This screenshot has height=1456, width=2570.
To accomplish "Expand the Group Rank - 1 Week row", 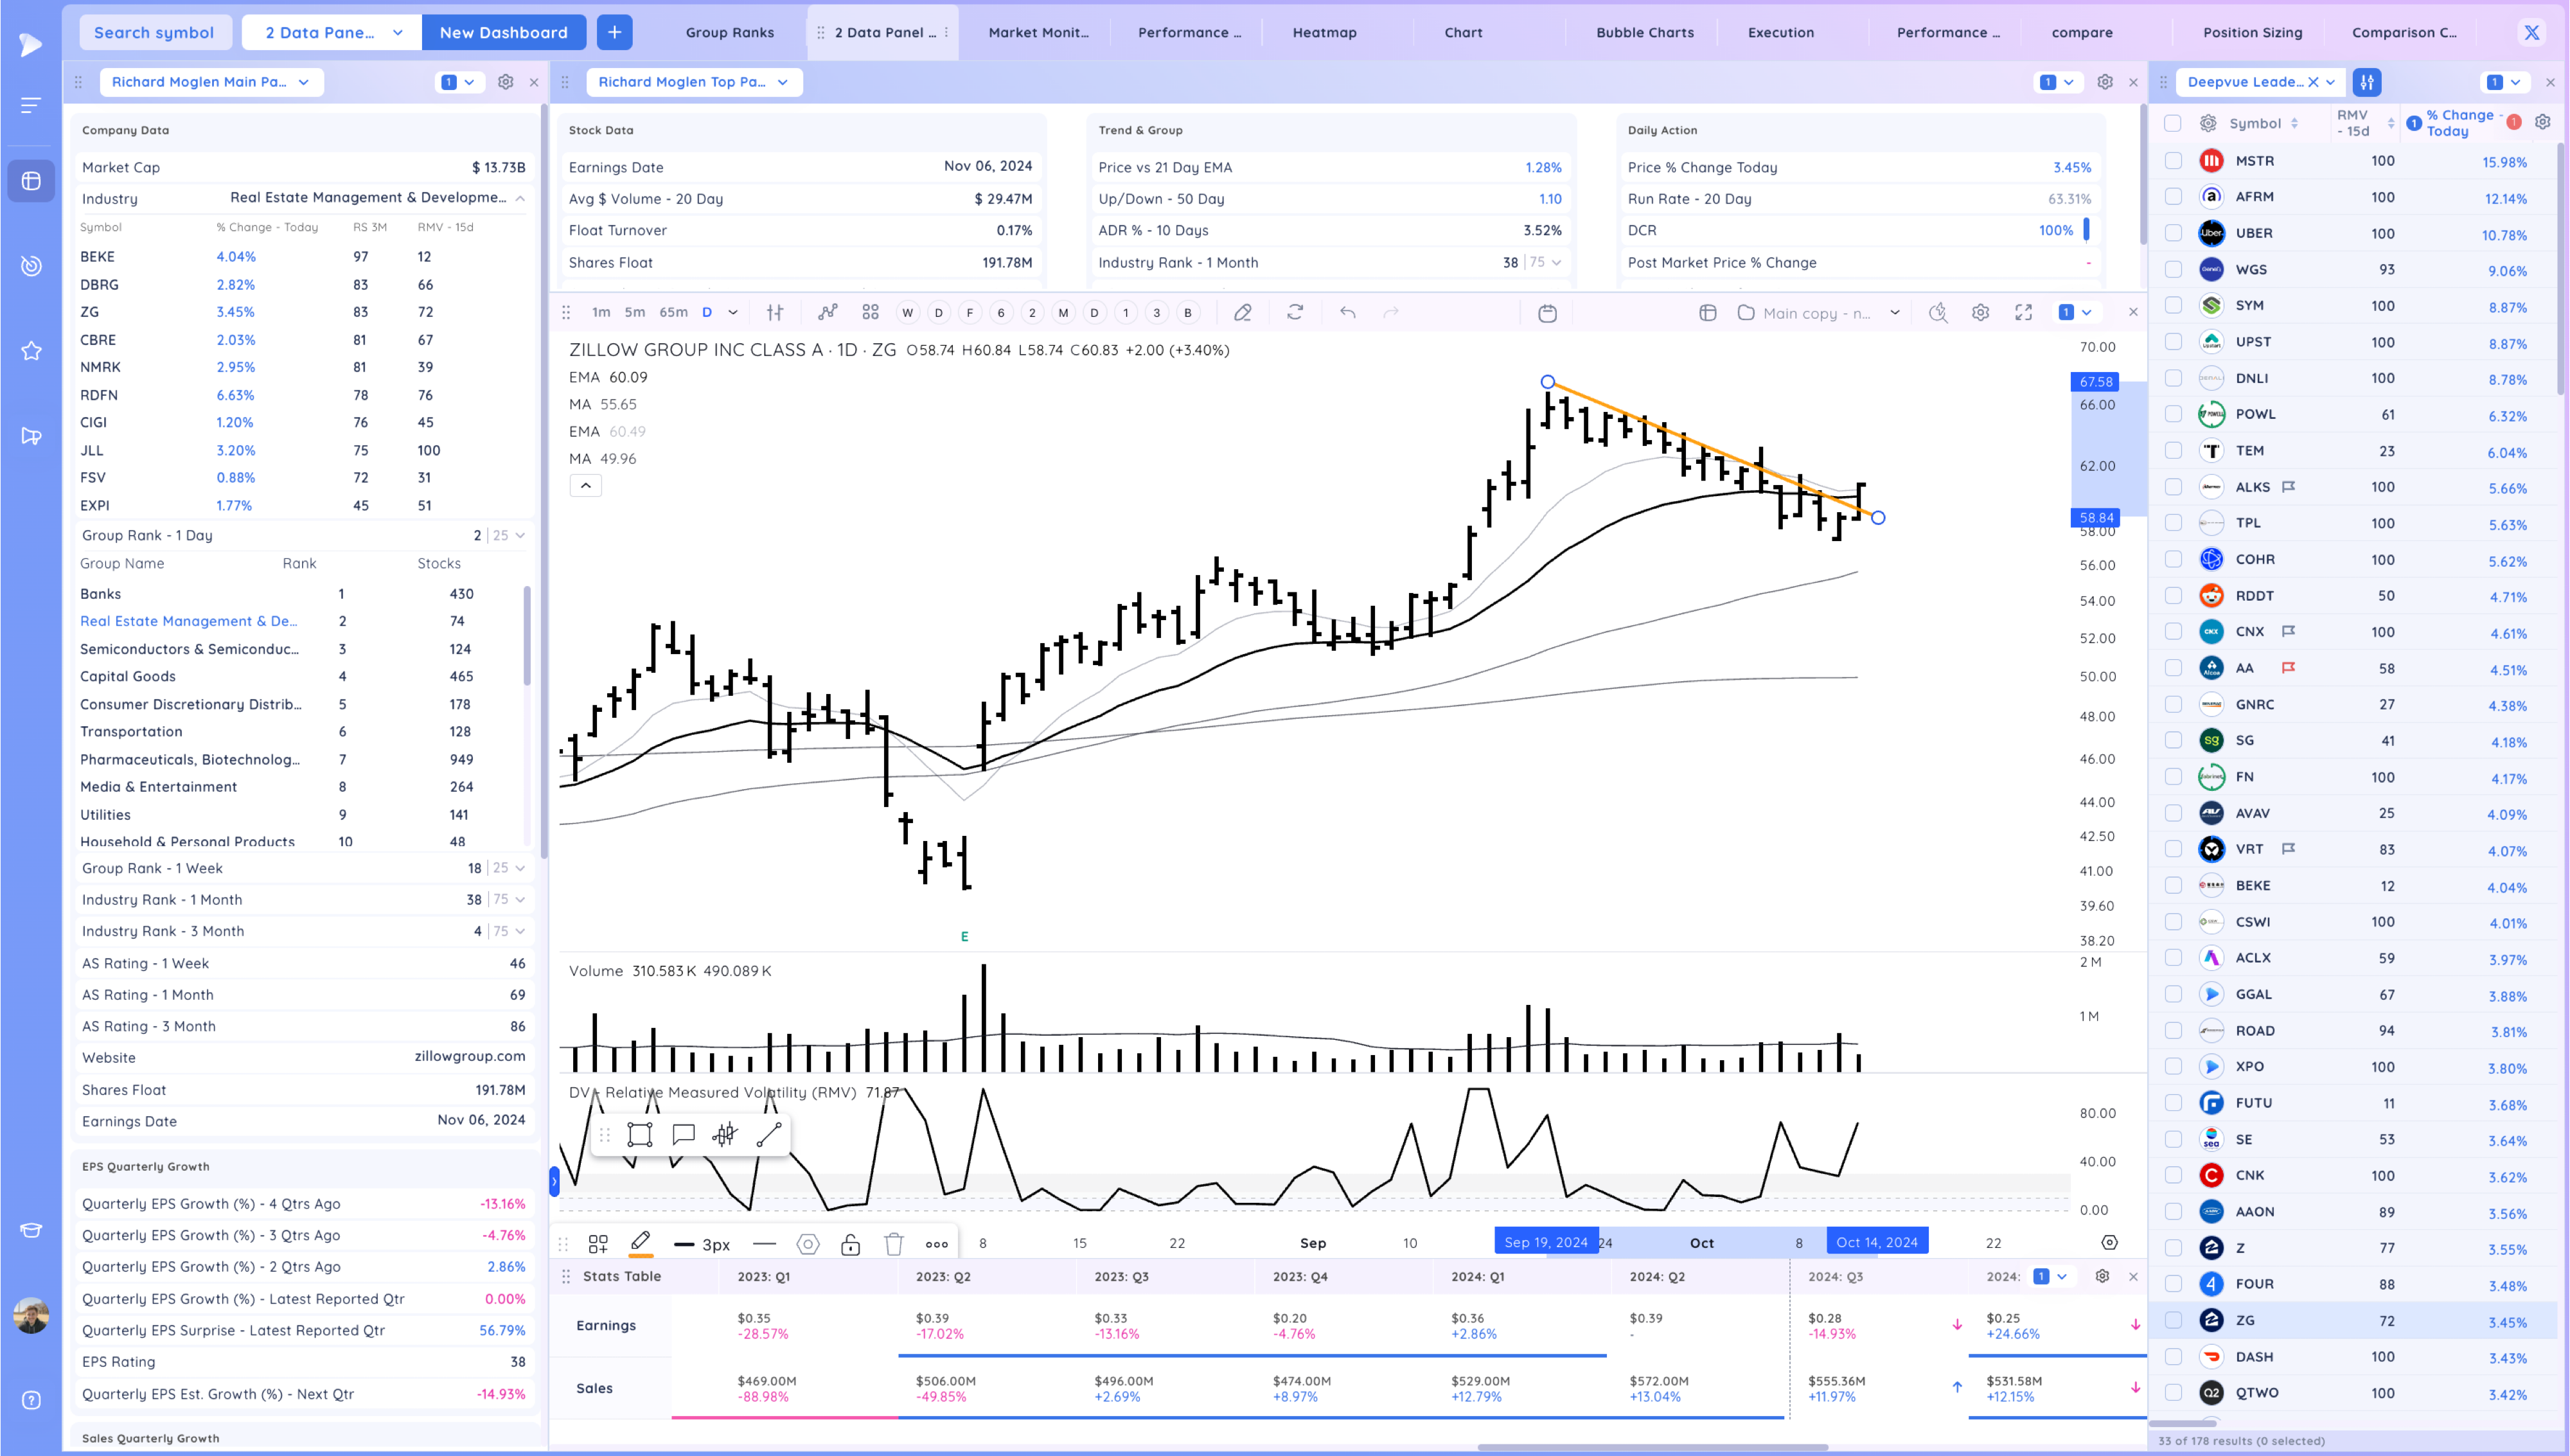I will tap(520, 868).
